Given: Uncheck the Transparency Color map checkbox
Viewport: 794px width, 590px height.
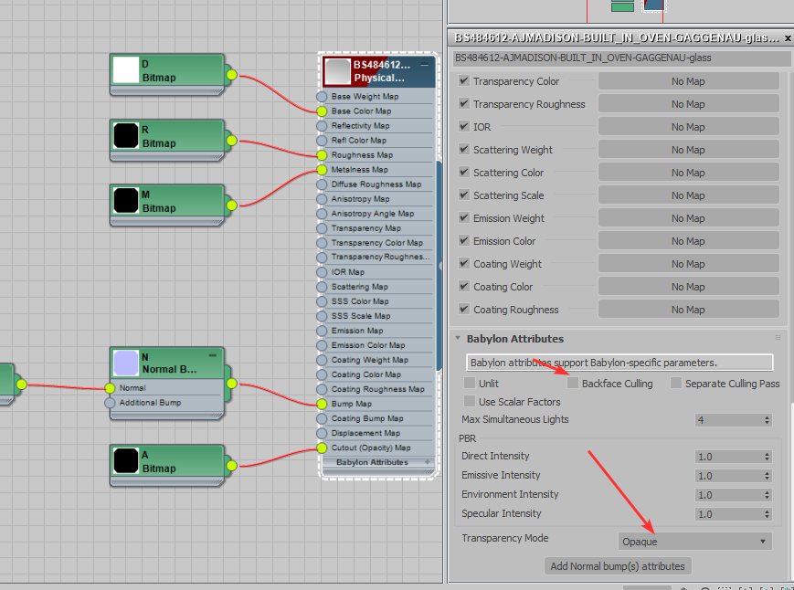Looking at the screenshot, I should click(464, 80).
